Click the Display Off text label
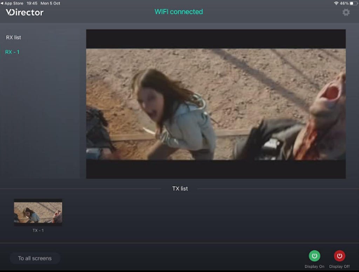This screenshot has width=359, height=272. pos(339,267)
